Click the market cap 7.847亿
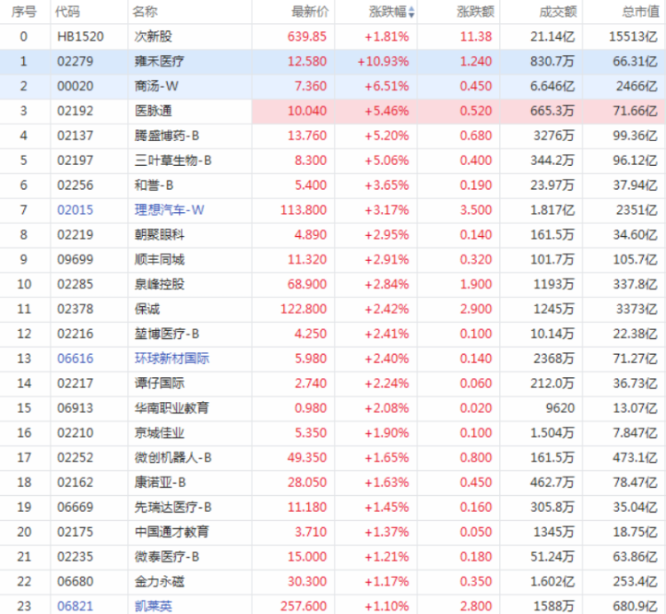Image resolution: width=666 pixels, height=614 pixels. (x=636, y=432)
